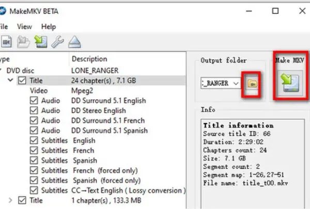
Task: Open Preferences via the wrench icon
Action: click(57, 42)
